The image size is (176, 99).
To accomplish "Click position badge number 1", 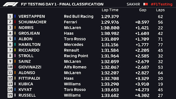I will [10, 16].
